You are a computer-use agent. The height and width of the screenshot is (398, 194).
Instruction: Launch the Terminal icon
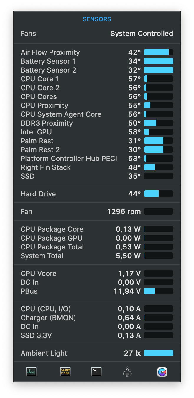[96, 372]
